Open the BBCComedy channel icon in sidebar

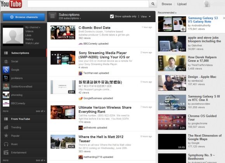pos(6,103)
